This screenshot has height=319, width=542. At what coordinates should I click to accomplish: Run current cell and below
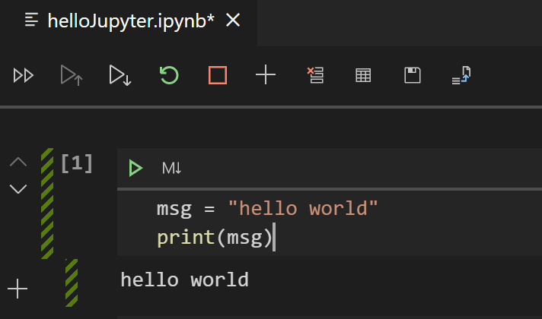(120, 75)
